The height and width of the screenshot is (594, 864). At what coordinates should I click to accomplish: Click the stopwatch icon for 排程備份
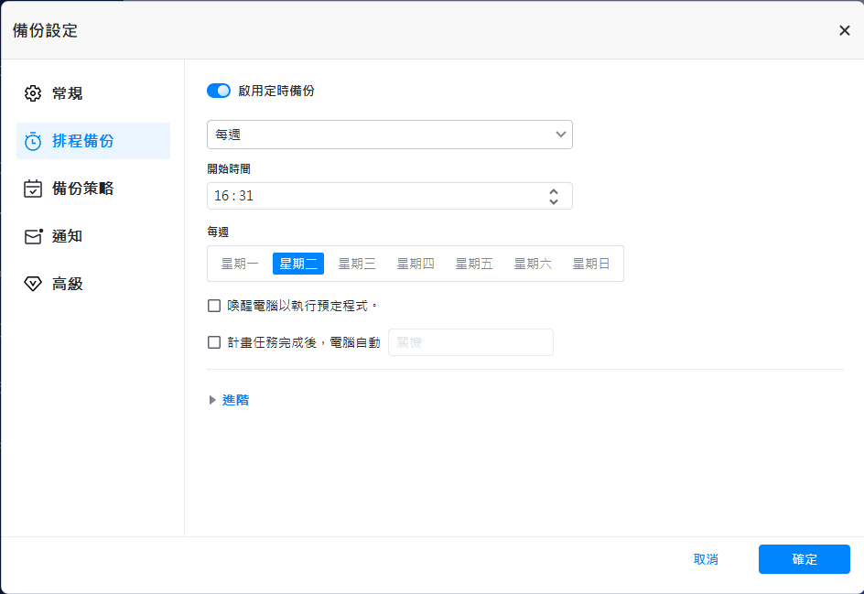tap(33, 141)
